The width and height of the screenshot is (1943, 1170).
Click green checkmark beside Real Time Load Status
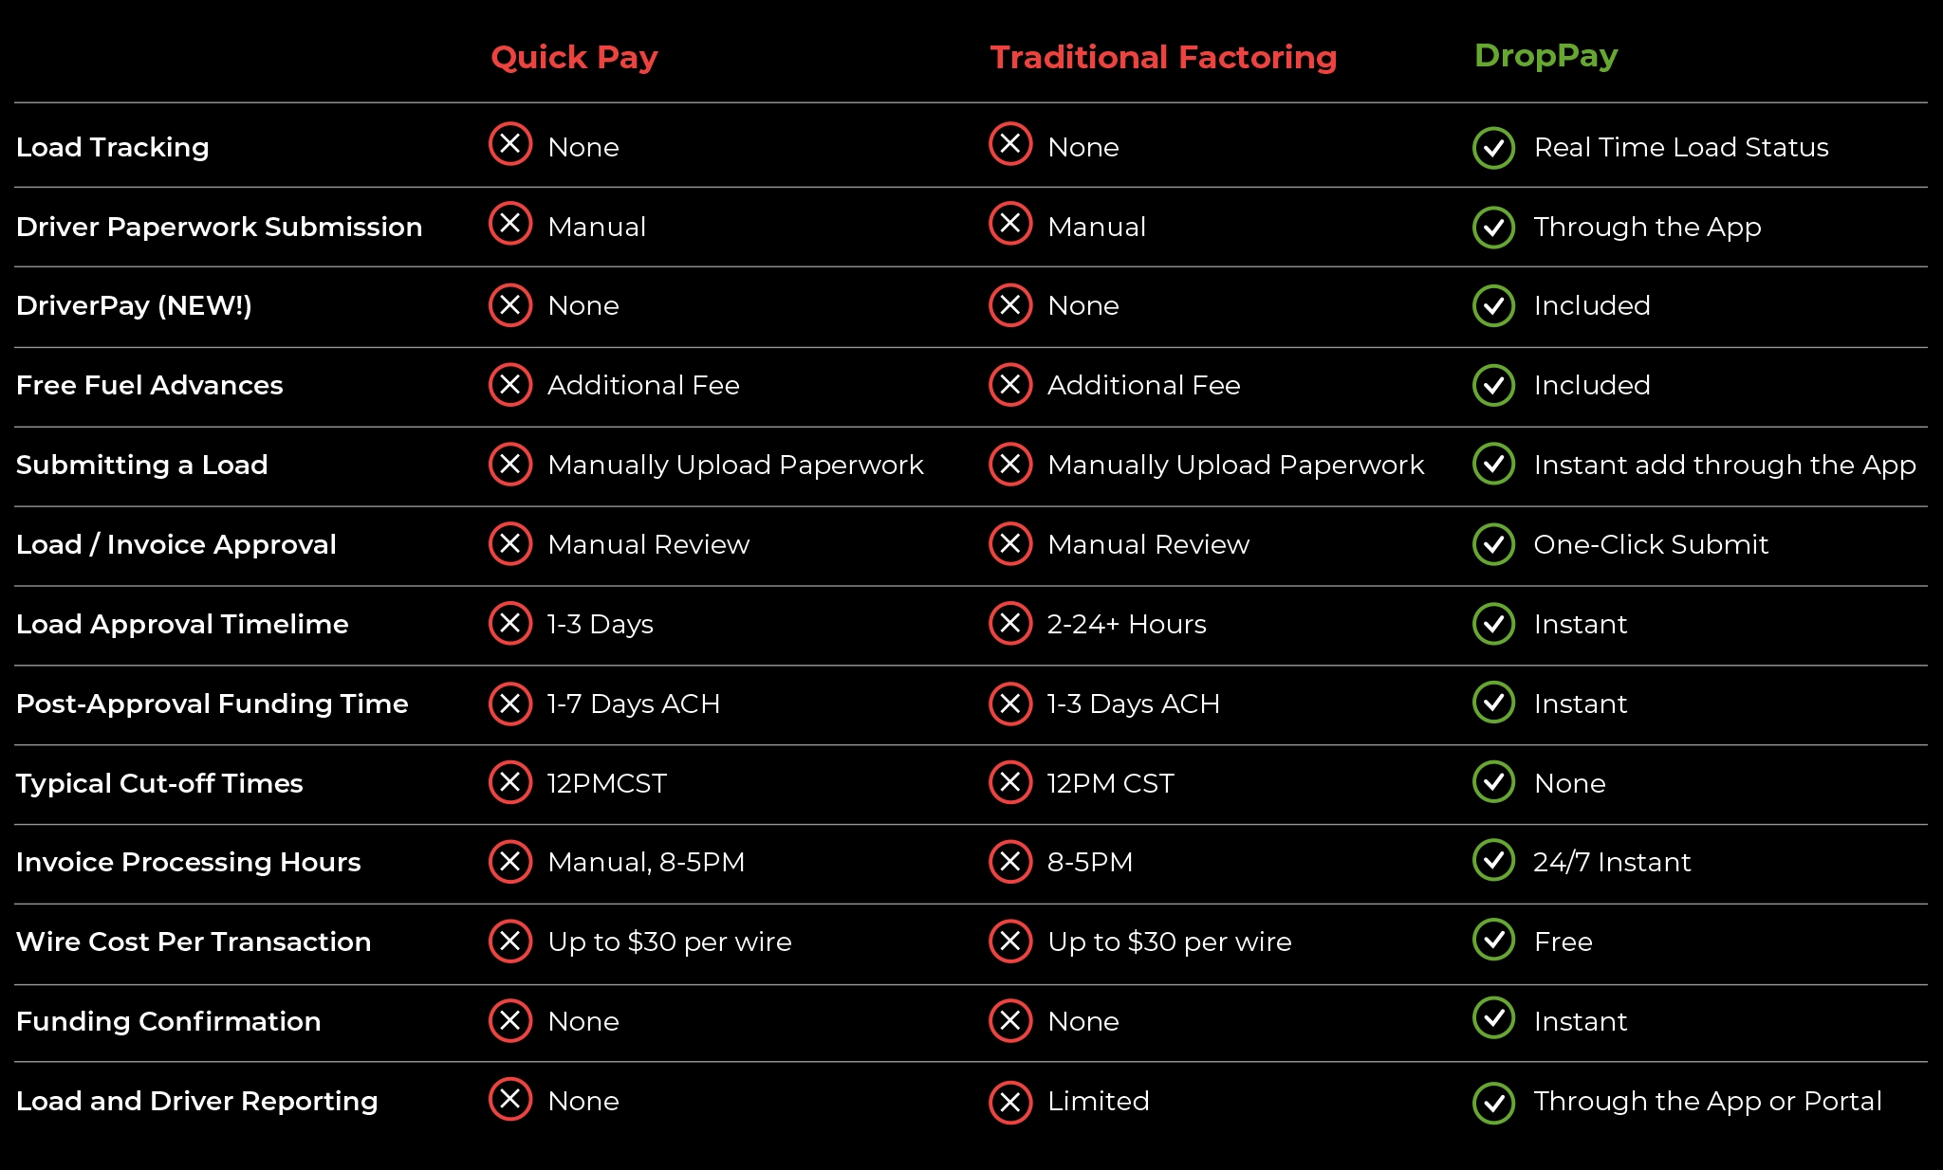tap(1493, 148)
